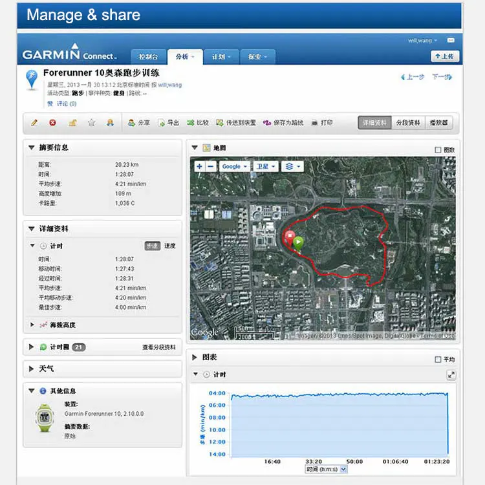Toggle the 平均 checkbox on chart panel
The height and width of the screenshot is (485, 485).
pyautogui.click(x=438, y=360)
